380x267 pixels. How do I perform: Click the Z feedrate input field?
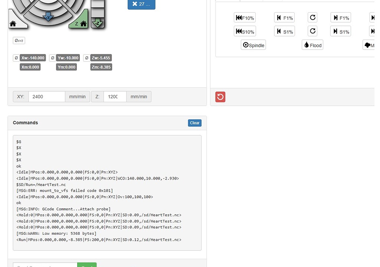tap(115, 97)
